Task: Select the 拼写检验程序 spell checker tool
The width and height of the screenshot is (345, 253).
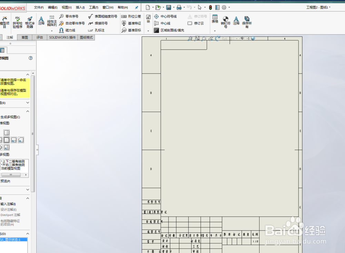Action: (x=18, y=22)
